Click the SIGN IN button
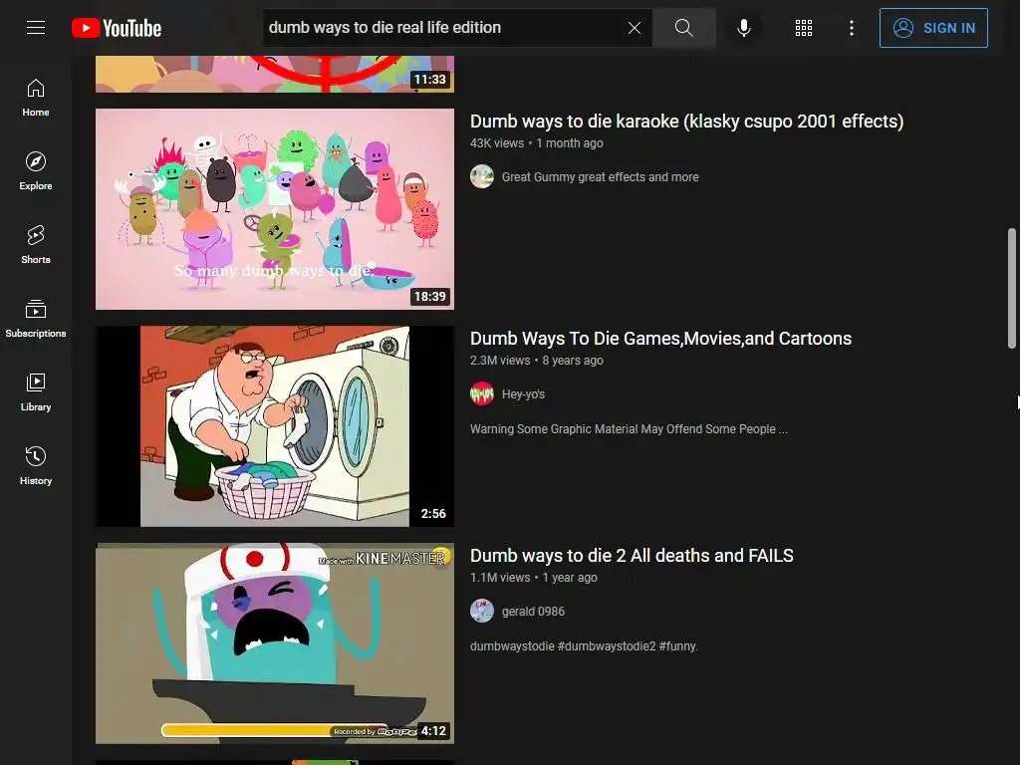This screenshot has width=1020, height=765. [933, 28]
